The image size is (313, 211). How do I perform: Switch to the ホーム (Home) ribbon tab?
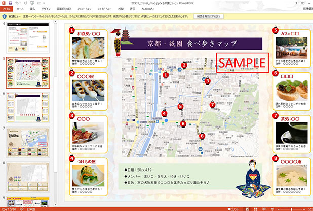20,9
